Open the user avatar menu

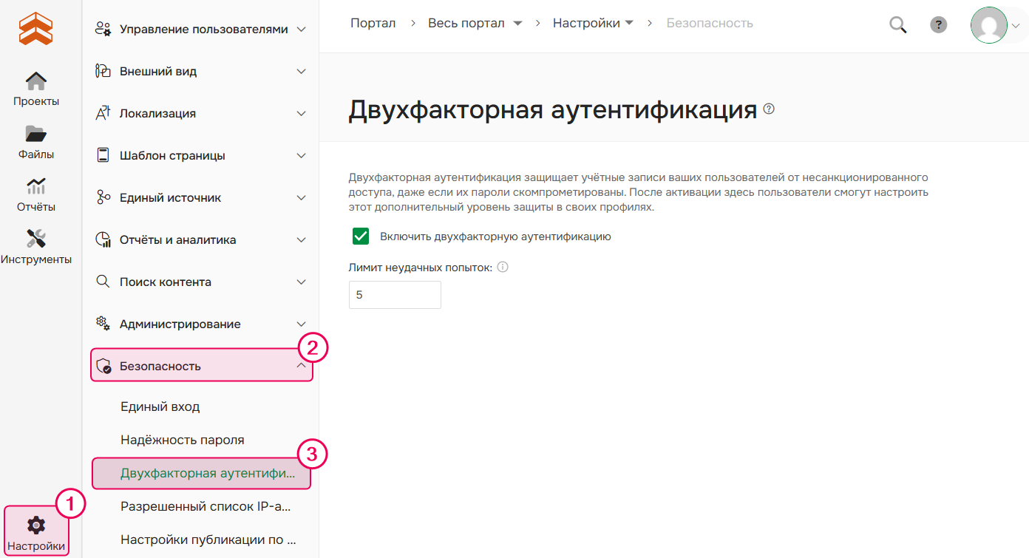point(988,24)
